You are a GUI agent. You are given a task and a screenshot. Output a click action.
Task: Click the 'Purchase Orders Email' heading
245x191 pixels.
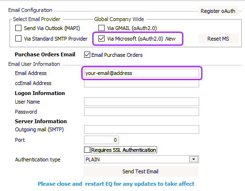tap(45, 54)
